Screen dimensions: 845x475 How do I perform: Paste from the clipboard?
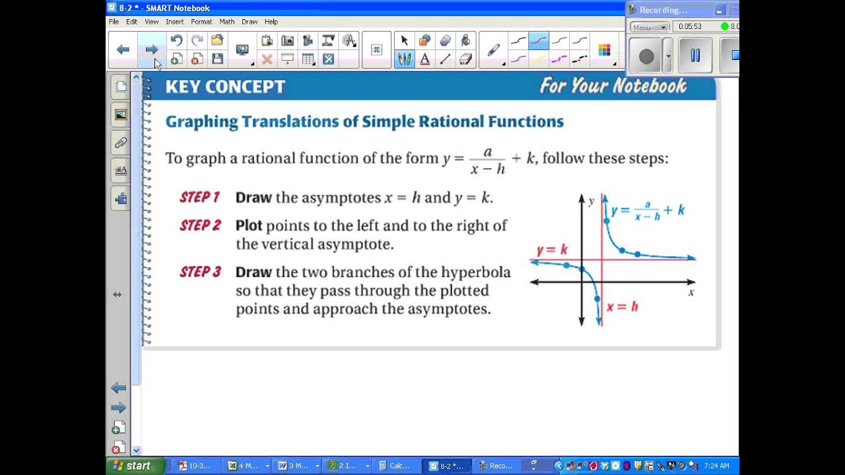click(x=267, y=40)
